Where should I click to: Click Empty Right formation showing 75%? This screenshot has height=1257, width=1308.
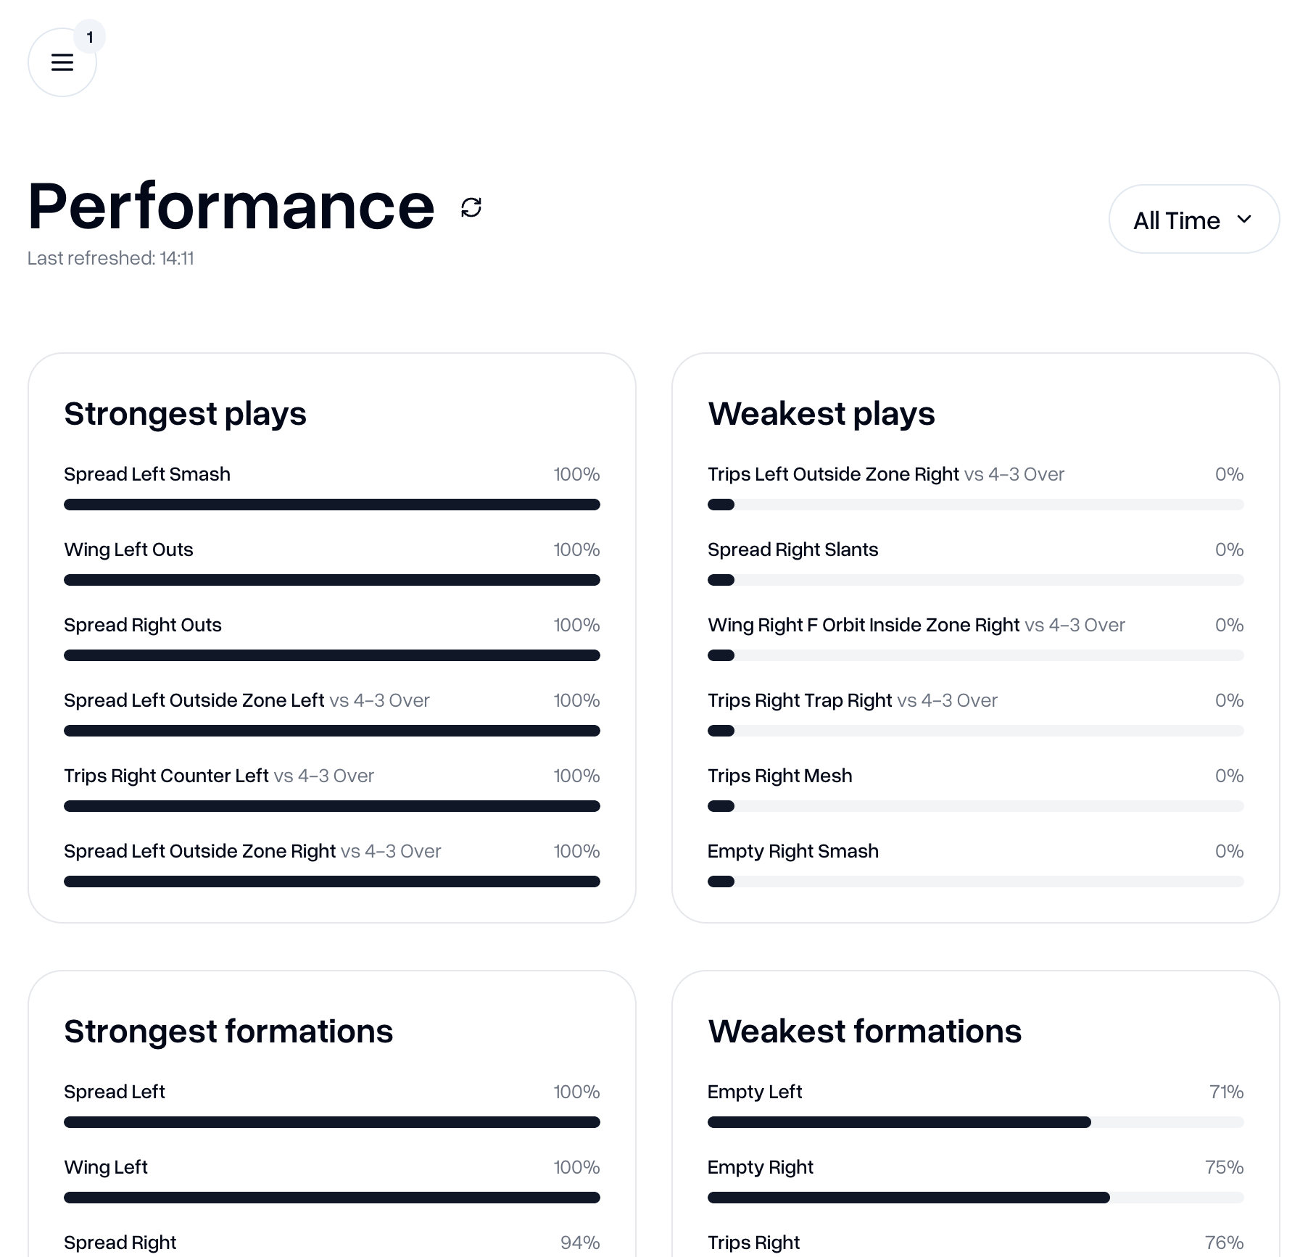pos(760,1167)
